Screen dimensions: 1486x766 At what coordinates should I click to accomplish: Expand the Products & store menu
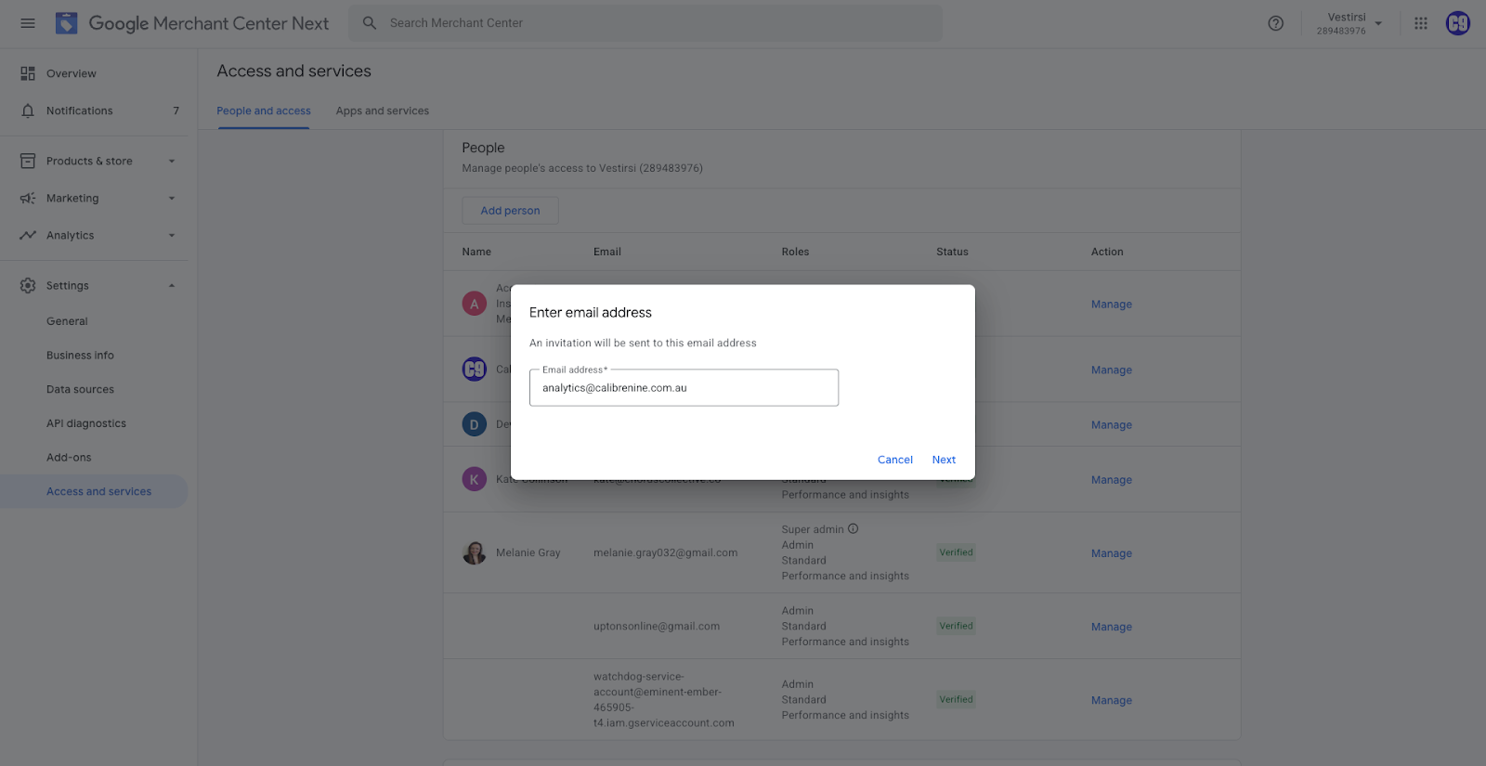[172, 162]
